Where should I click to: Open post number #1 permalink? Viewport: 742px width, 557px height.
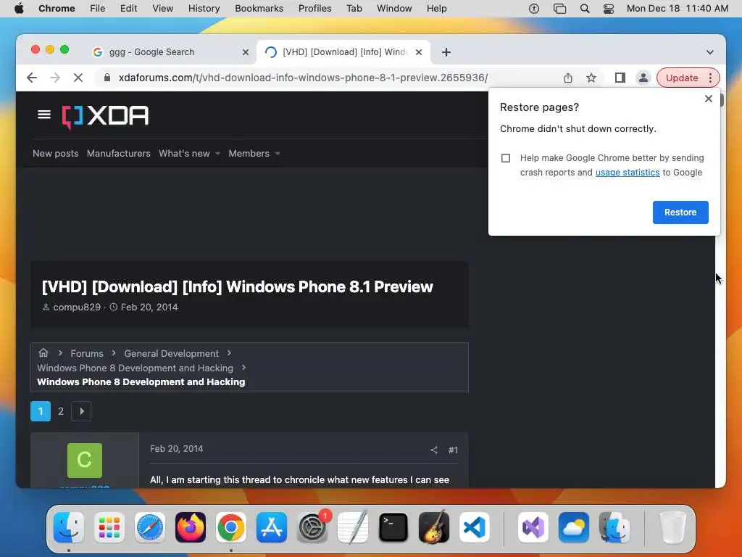[x=453, y=450]
